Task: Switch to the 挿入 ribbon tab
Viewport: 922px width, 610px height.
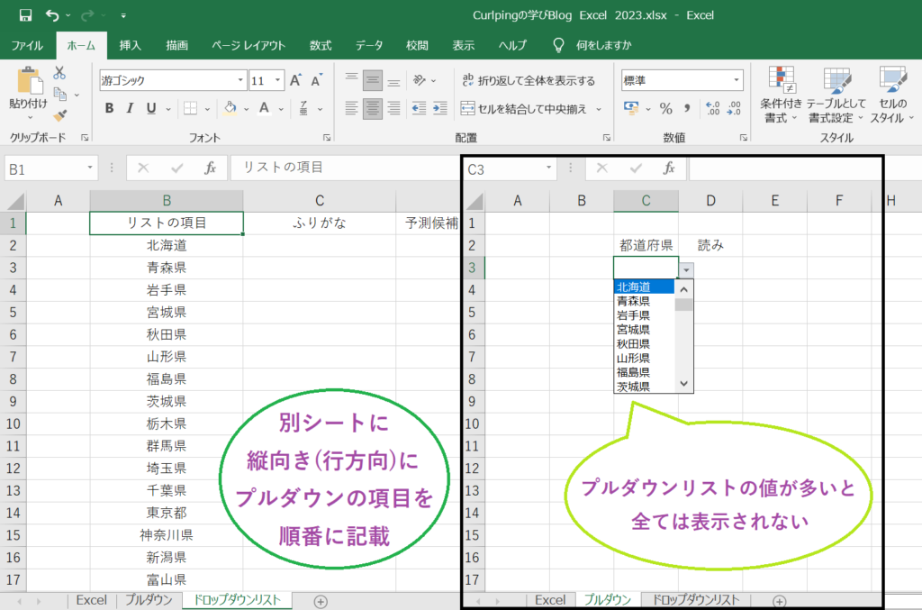Action: point(130,45)
